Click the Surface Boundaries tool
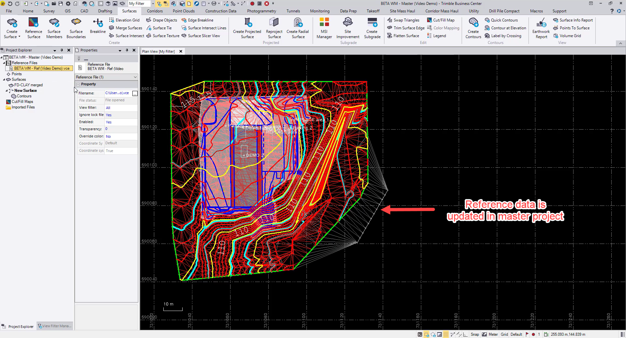 (x=76, y=28)
